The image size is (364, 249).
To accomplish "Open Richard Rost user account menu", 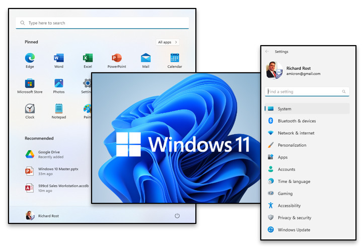I will click(x=43, y=216).
